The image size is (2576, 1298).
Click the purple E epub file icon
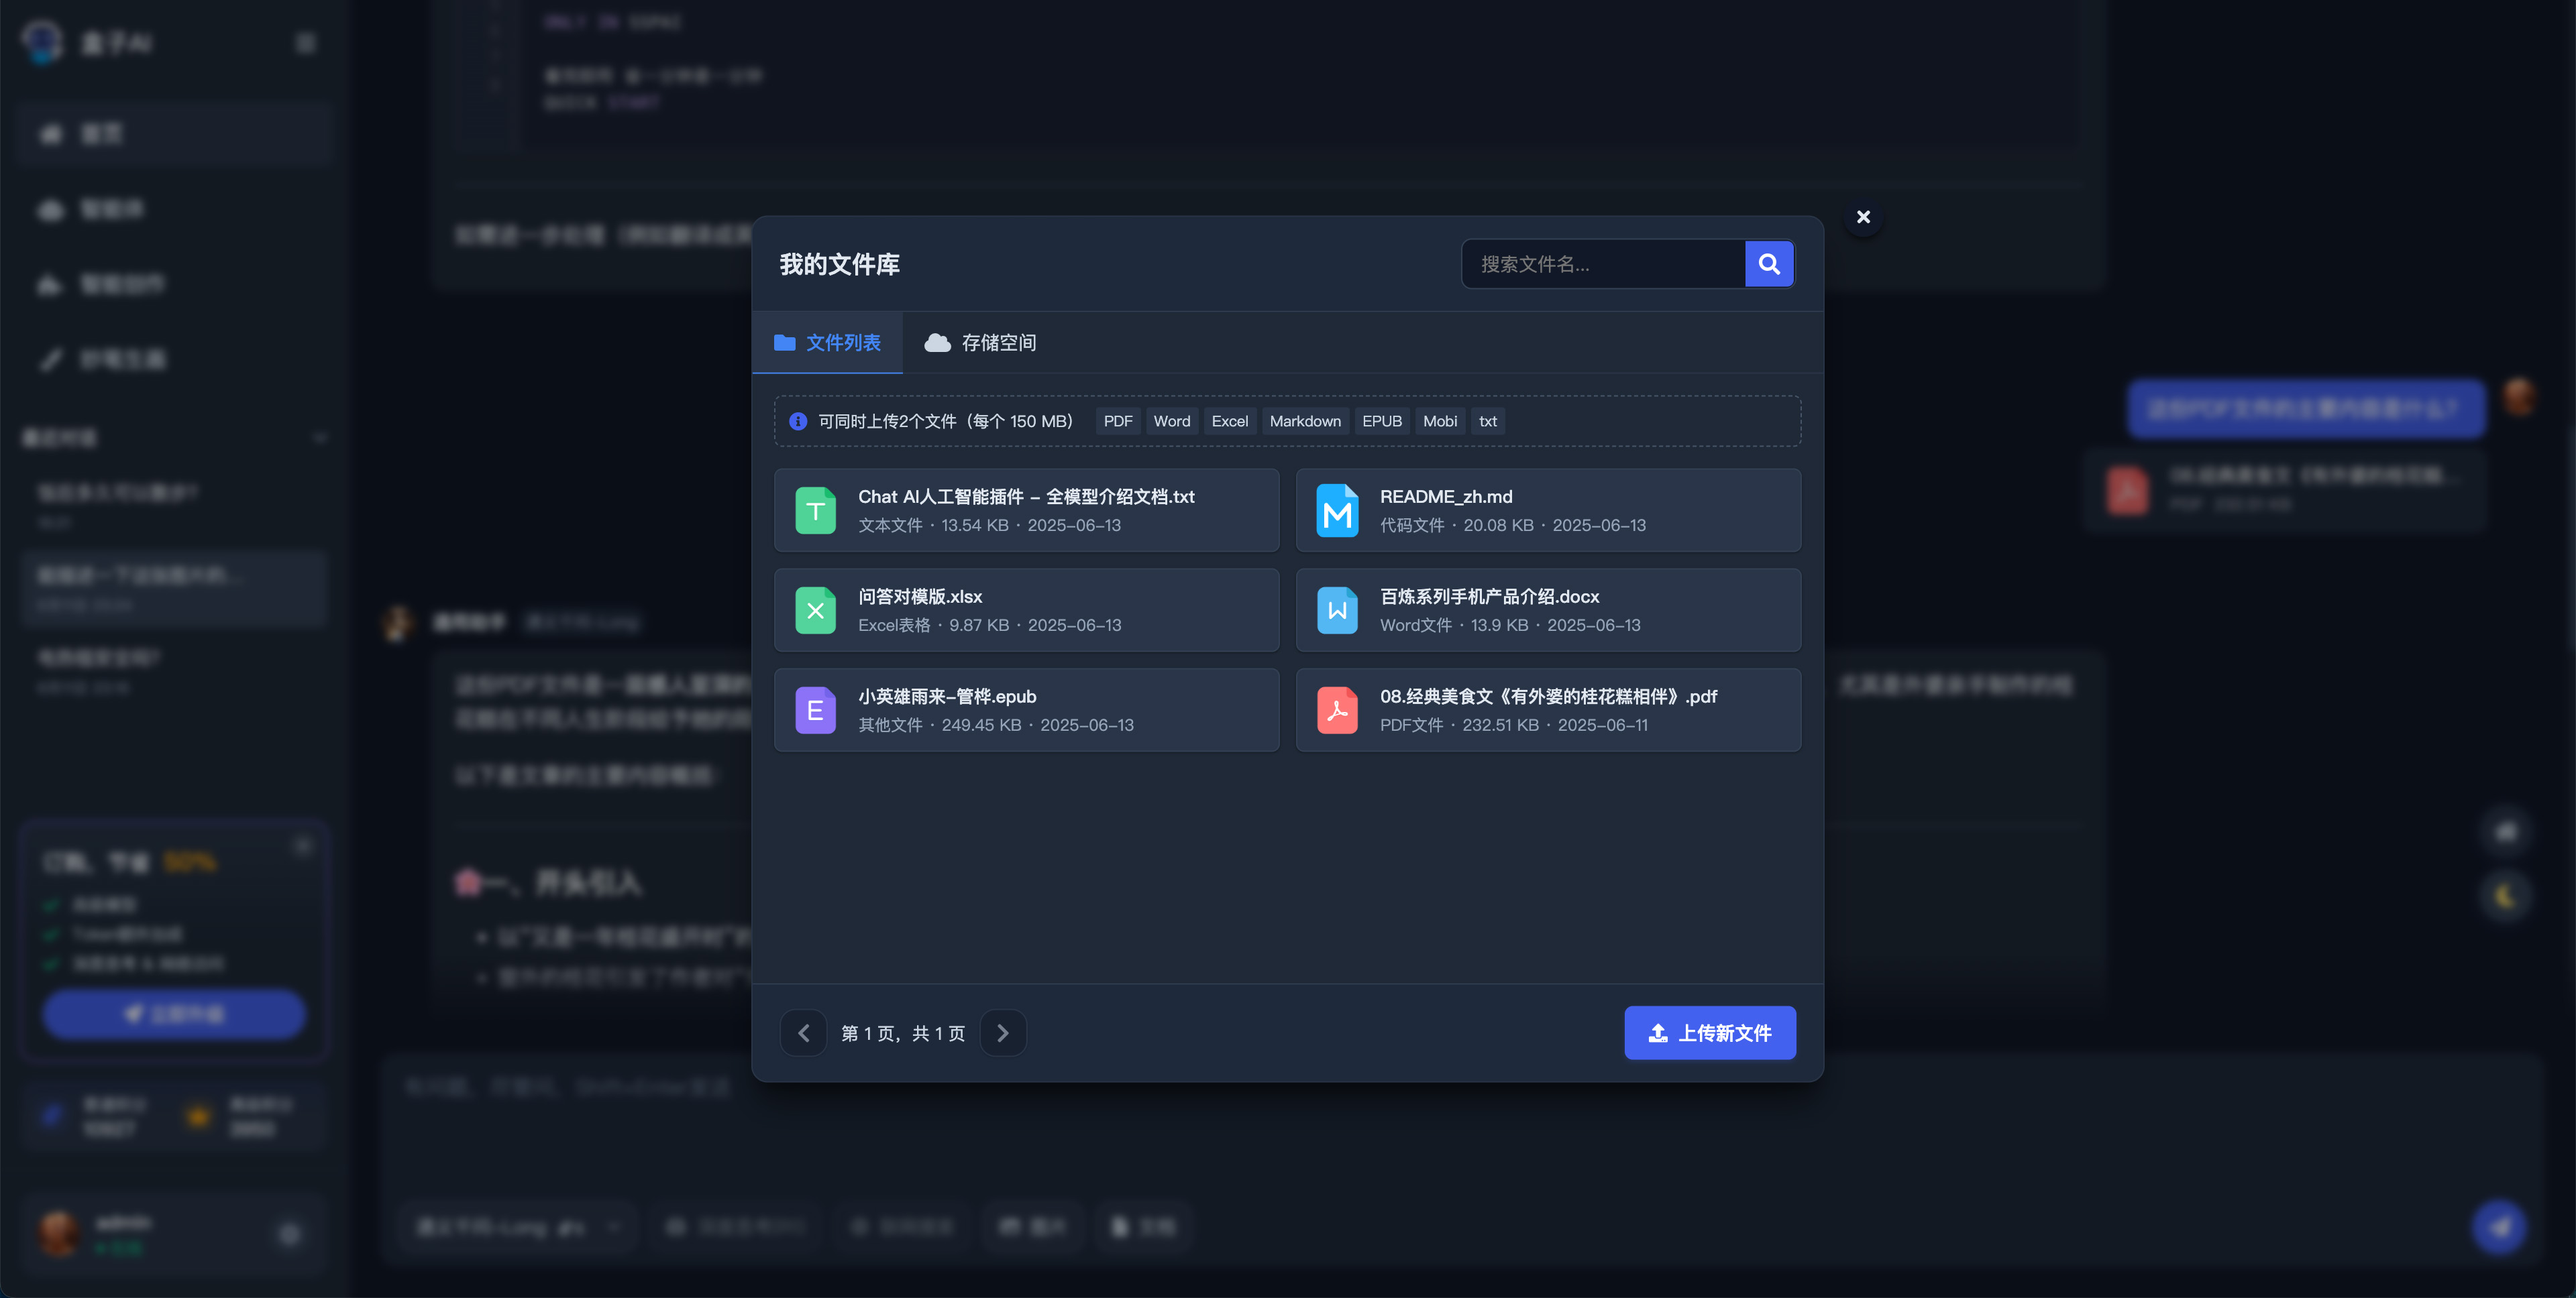tap(815, 711)
